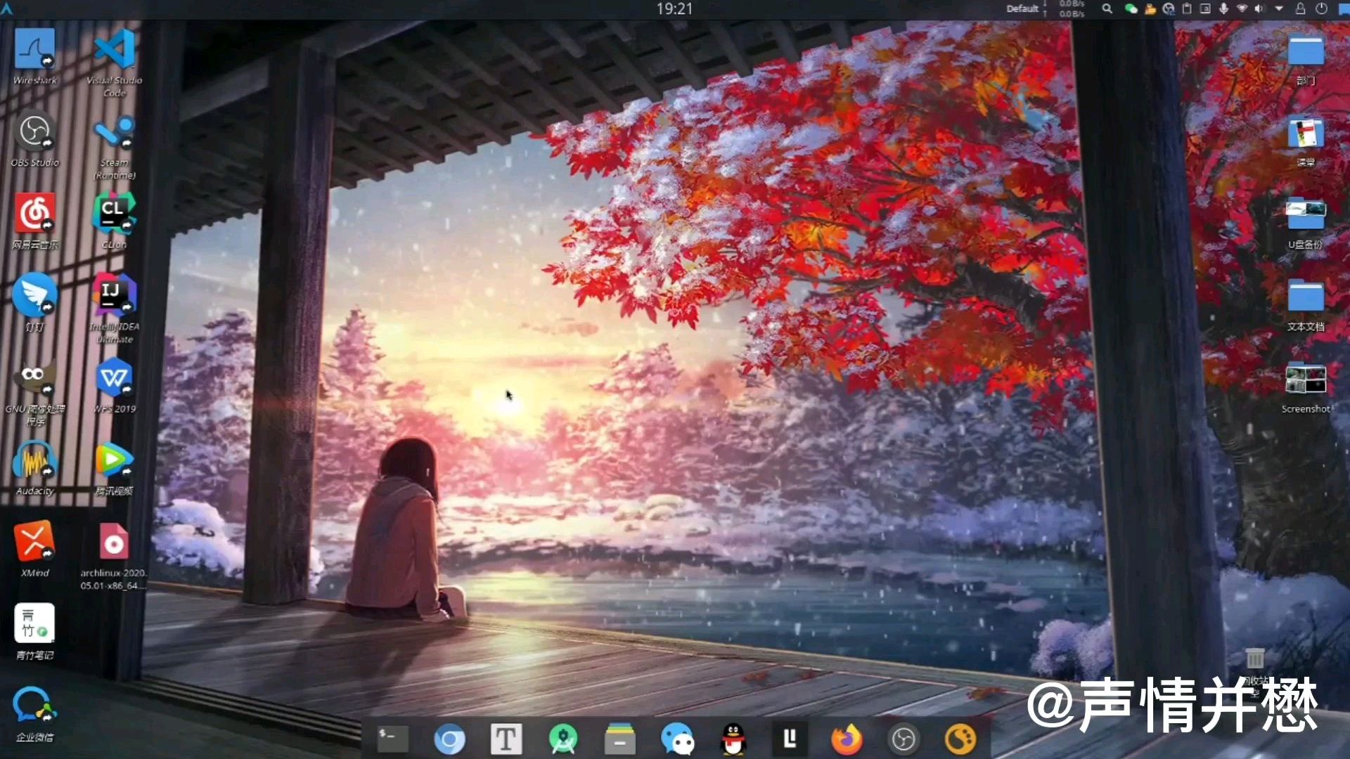Open the Wi-Fi network tray icon
This screenshot has height=759, width=1350.
tap(1242, 8)
